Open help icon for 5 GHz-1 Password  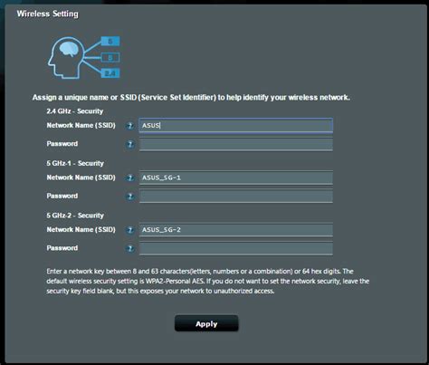(130, 197)
